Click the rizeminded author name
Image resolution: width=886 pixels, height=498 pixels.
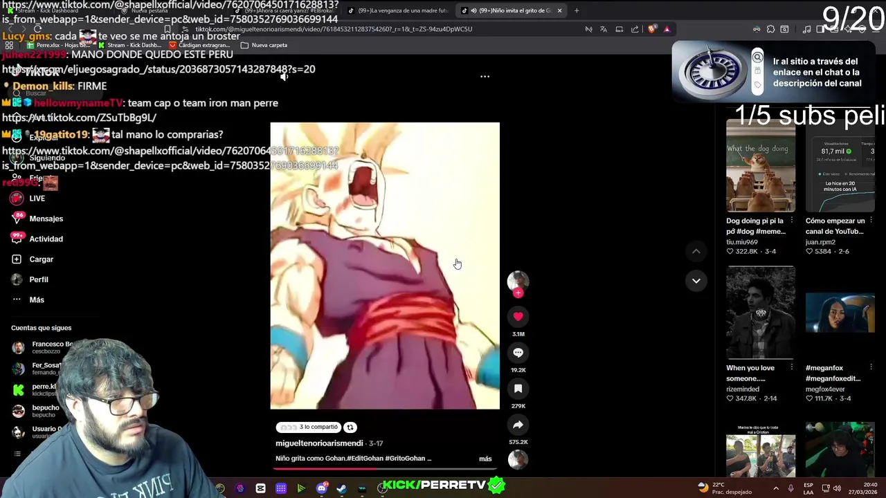coord(742,389)
